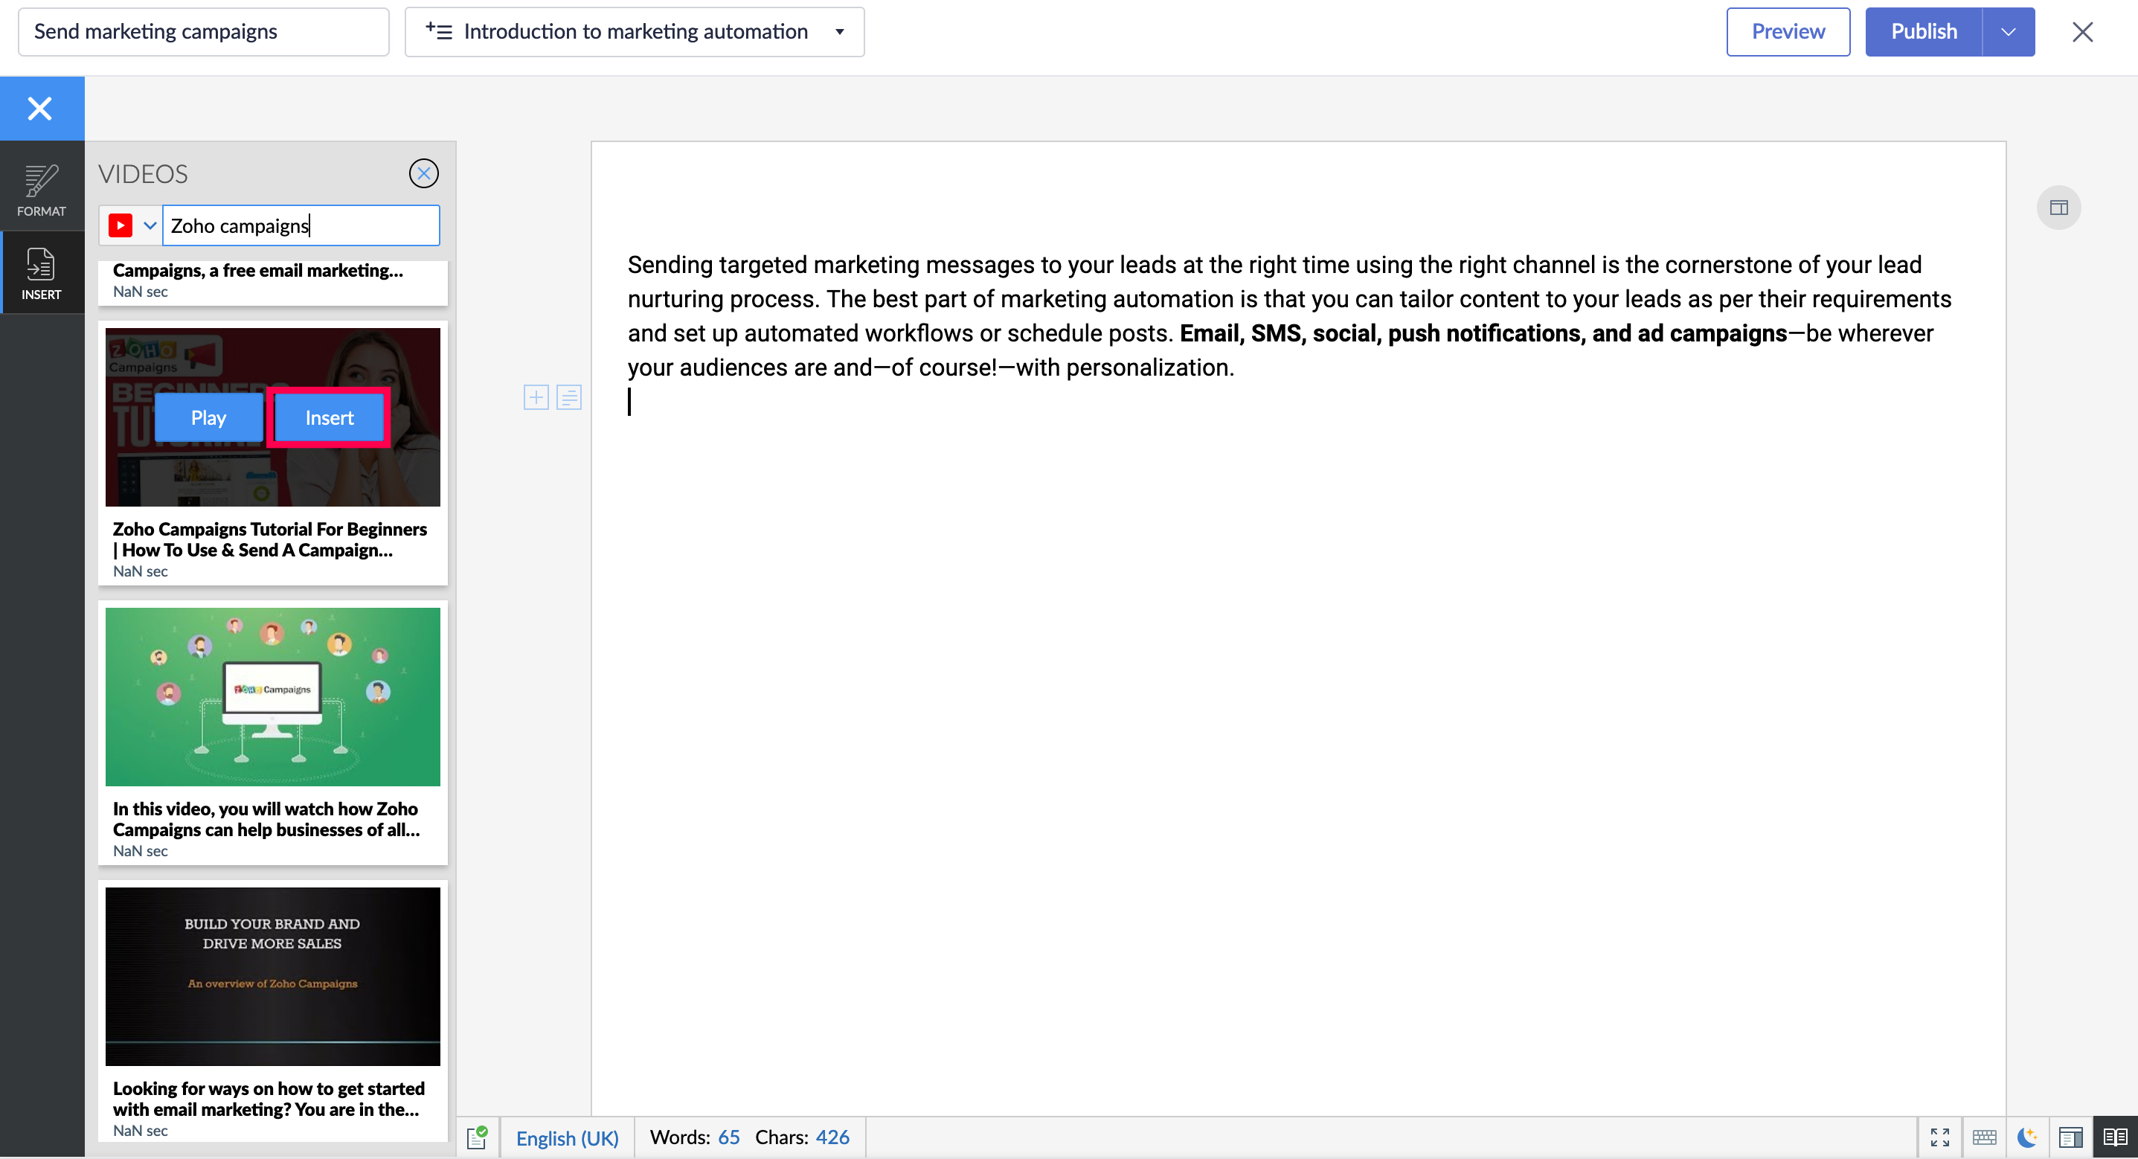Click spell check document icon in the status bar
The width and height of the screenshot is (2138, 1159).
(478, 1137)
